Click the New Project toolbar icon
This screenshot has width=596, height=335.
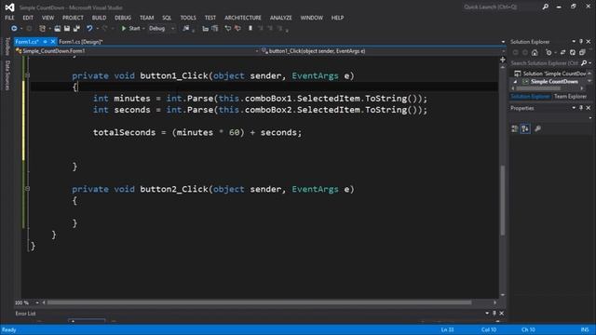pos(42,29)
